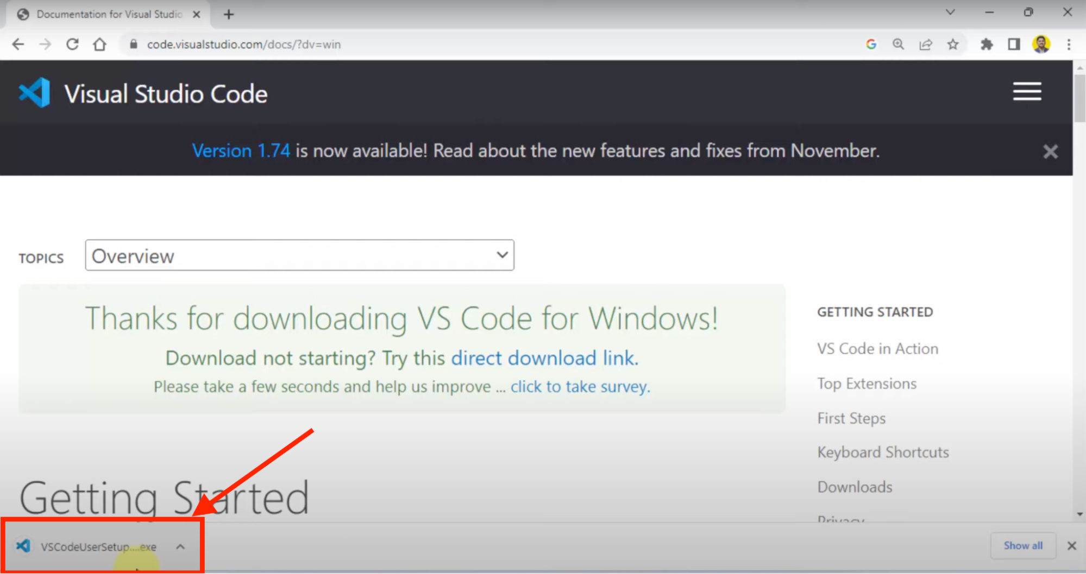The height and width of the screenshot is (574, 1086).
Task: Click the browser reload page icon
Action: tap(72, 44)
